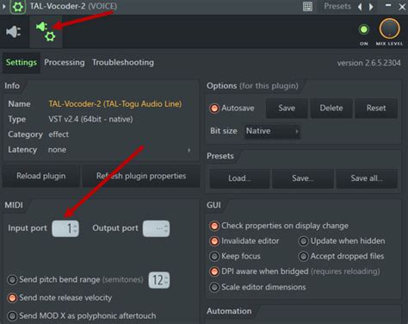Open the VST wrapper settings view
This screenshot has height=324, width=408.
click(46, 32)
